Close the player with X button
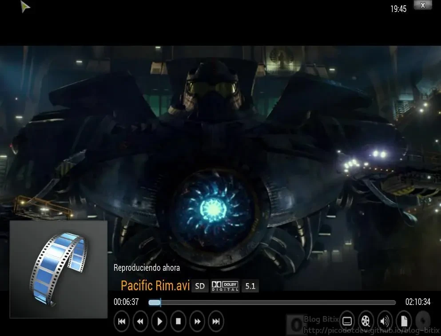 pos(422,5)
